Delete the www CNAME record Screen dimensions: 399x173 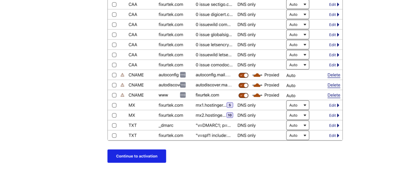334,95
